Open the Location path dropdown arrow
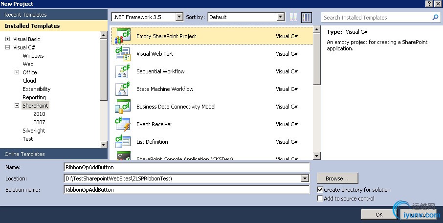443x223 pixels. coord(305,178)
